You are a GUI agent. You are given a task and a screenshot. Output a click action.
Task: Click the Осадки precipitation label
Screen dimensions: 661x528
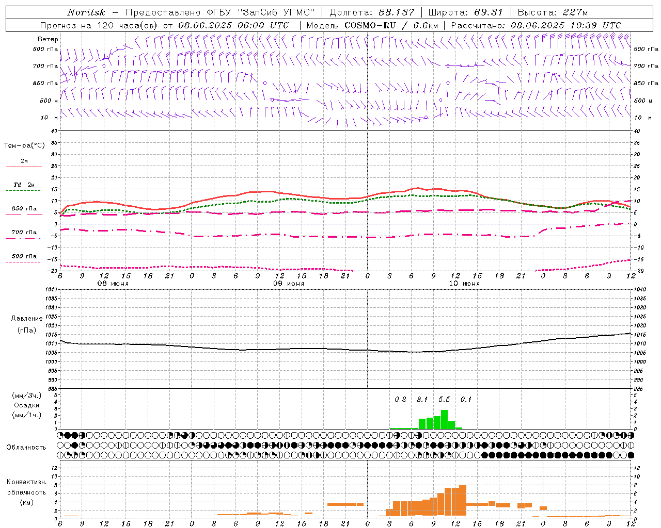click(x=26, y=405)
